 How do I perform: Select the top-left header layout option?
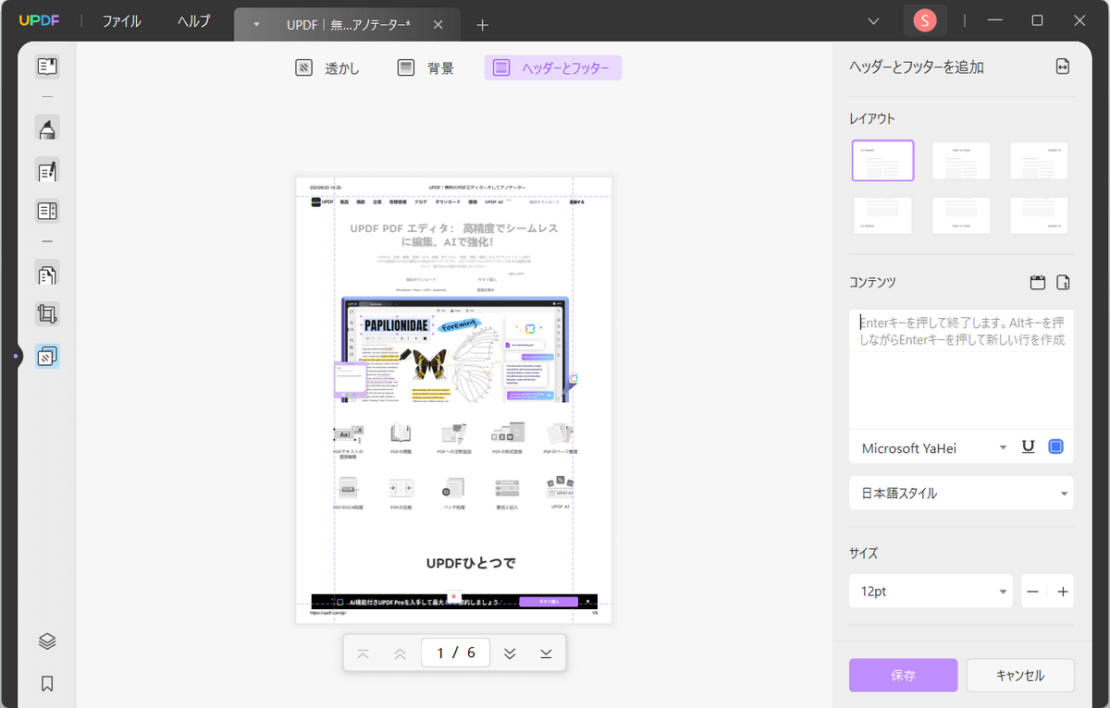coord(883,161)
